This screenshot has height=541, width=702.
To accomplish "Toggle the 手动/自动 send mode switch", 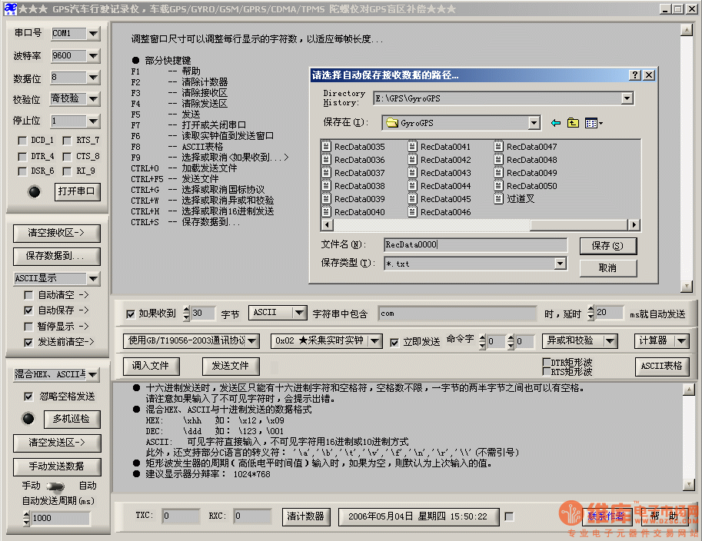I will tap(56, 486).
